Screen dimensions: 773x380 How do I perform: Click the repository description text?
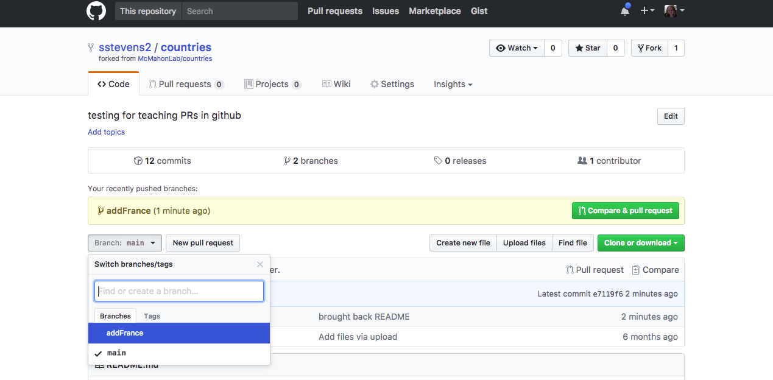click(164, 116)
